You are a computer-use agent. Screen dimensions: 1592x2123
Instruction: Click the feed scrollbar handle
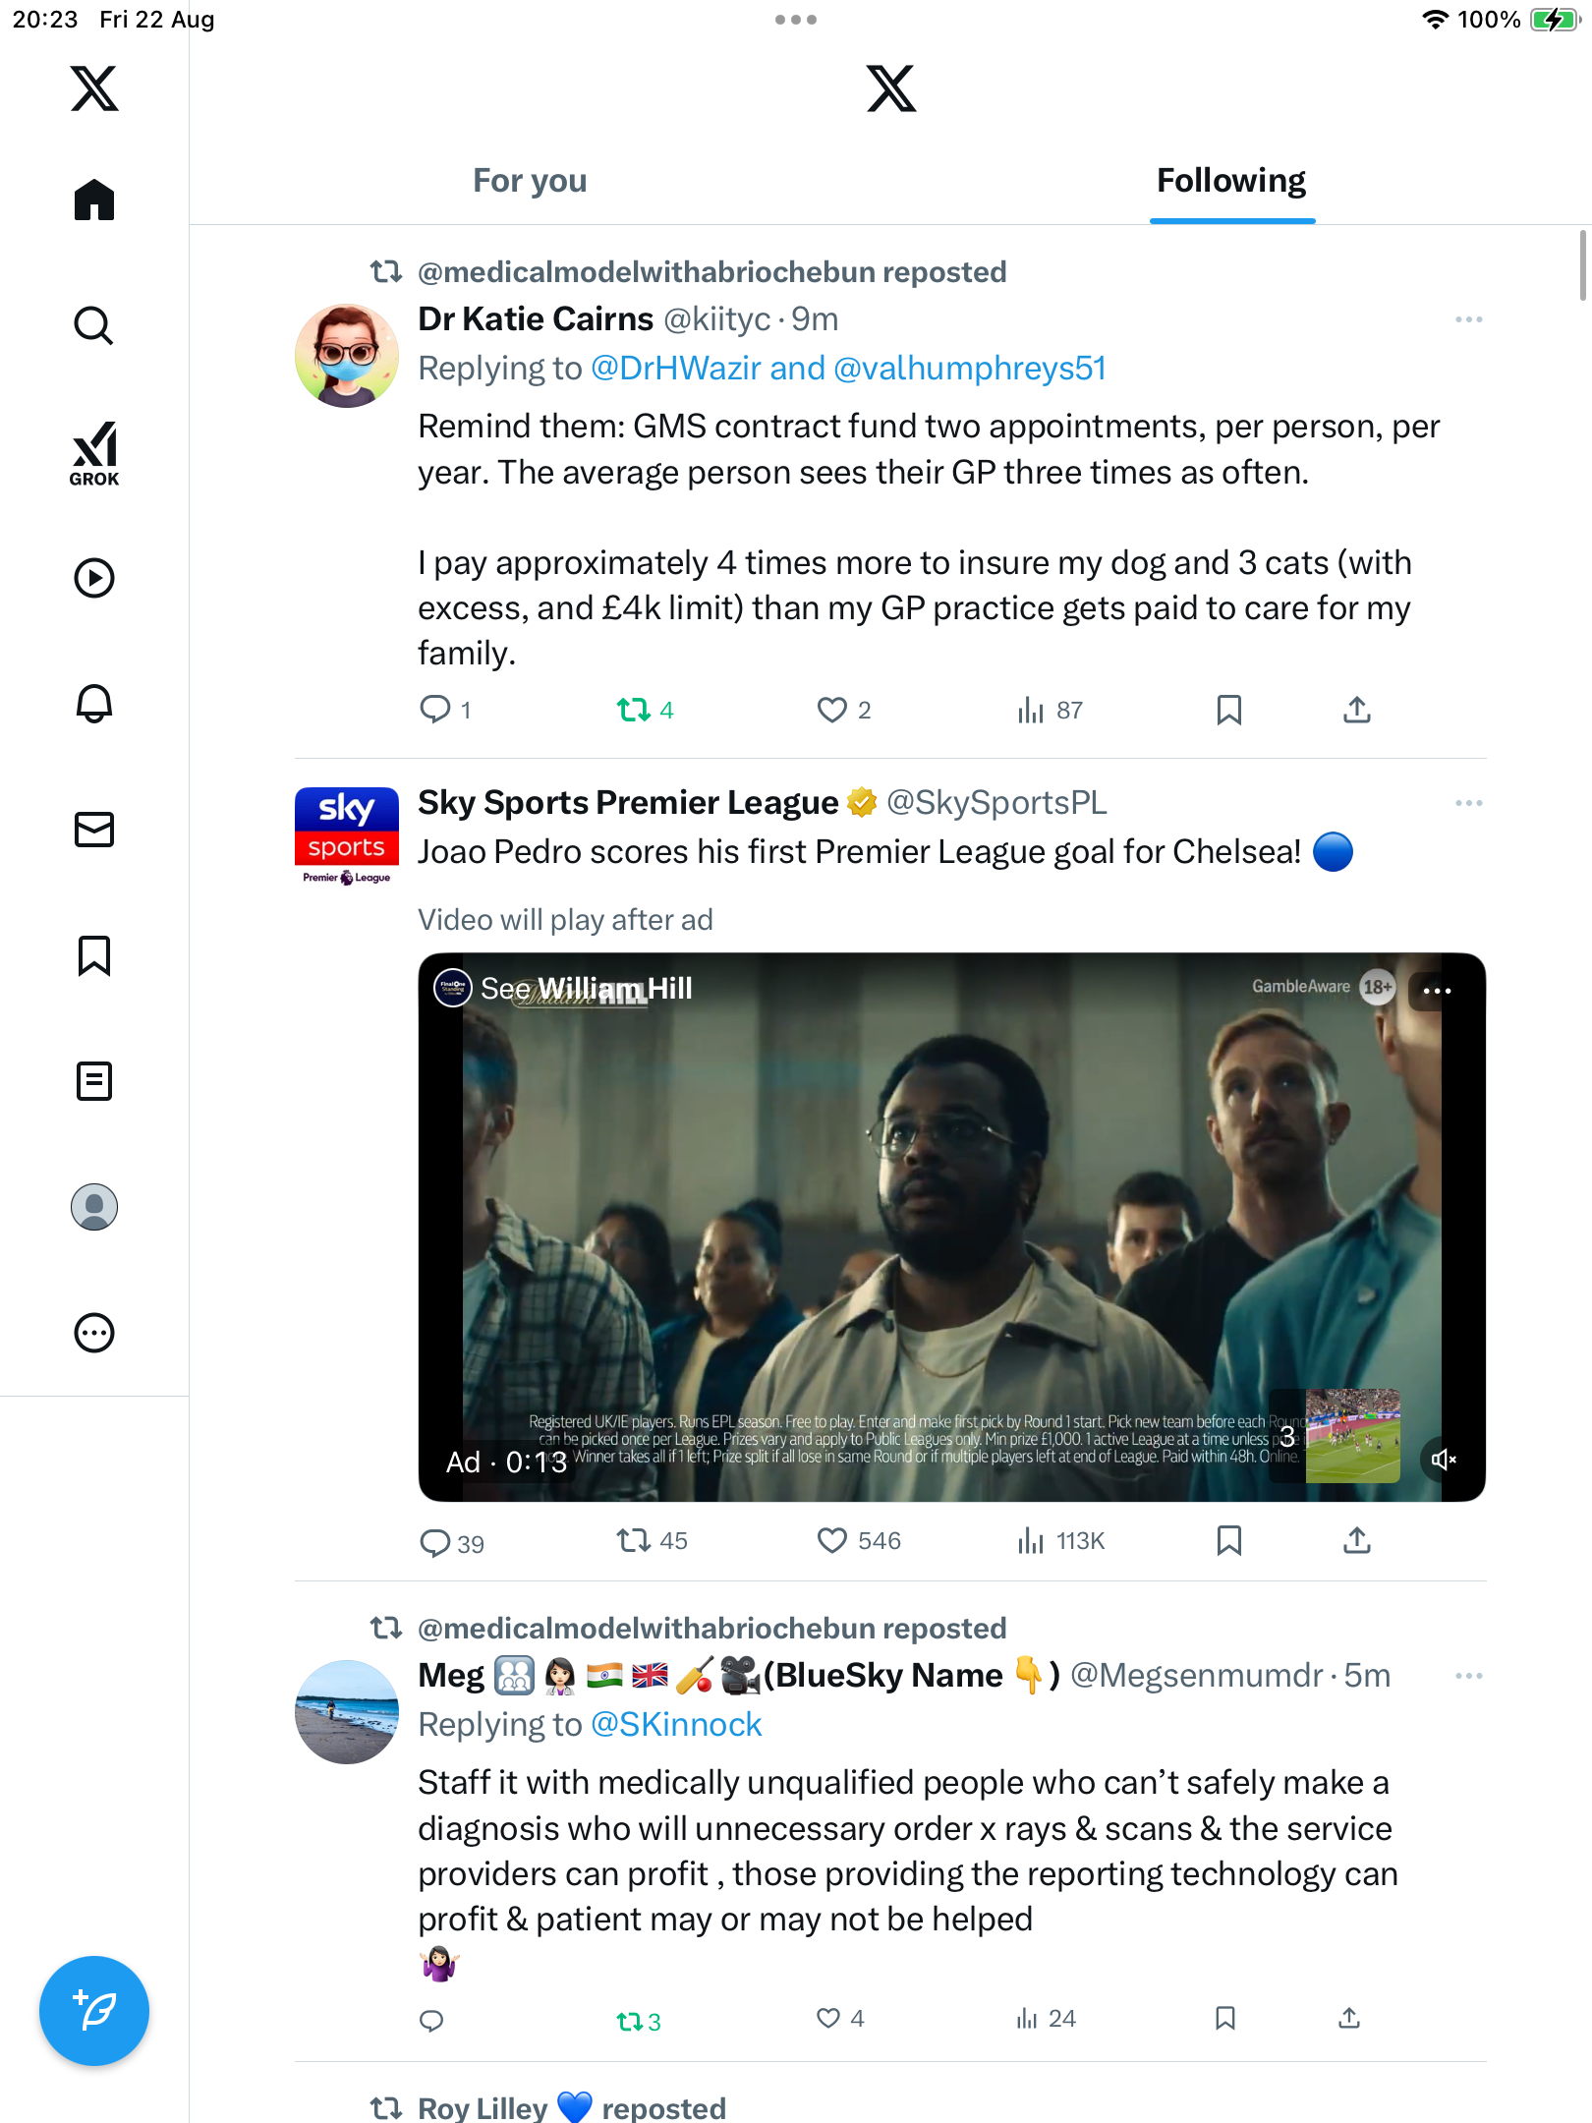[x=1582, y=265]
